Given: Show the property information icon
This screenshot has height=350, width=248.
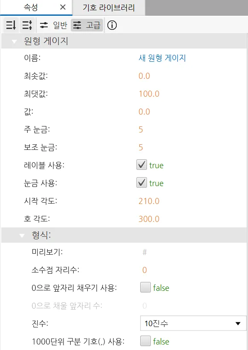Looking at the screenshot, I should 112,25.
